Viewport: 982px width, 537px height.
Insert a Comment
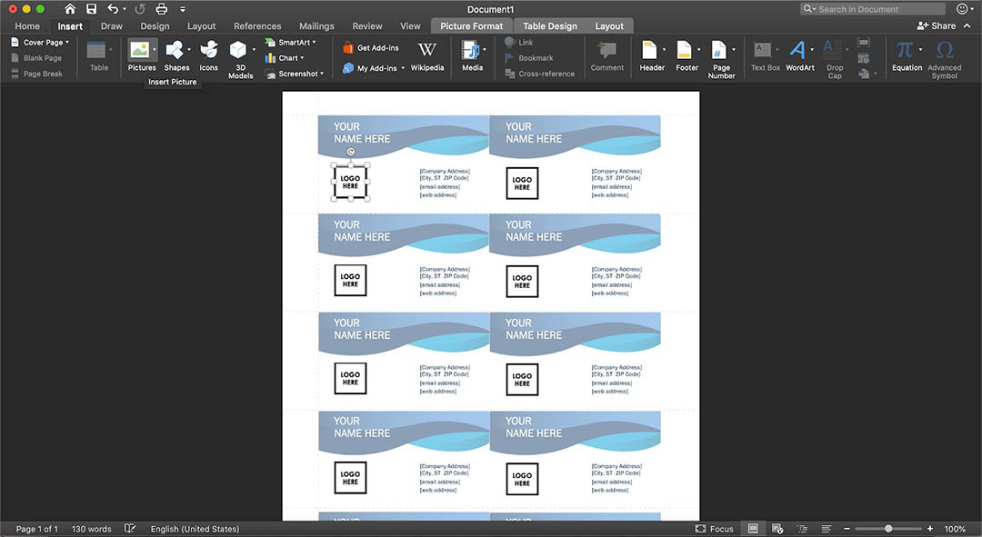click(x=606, y=55)
